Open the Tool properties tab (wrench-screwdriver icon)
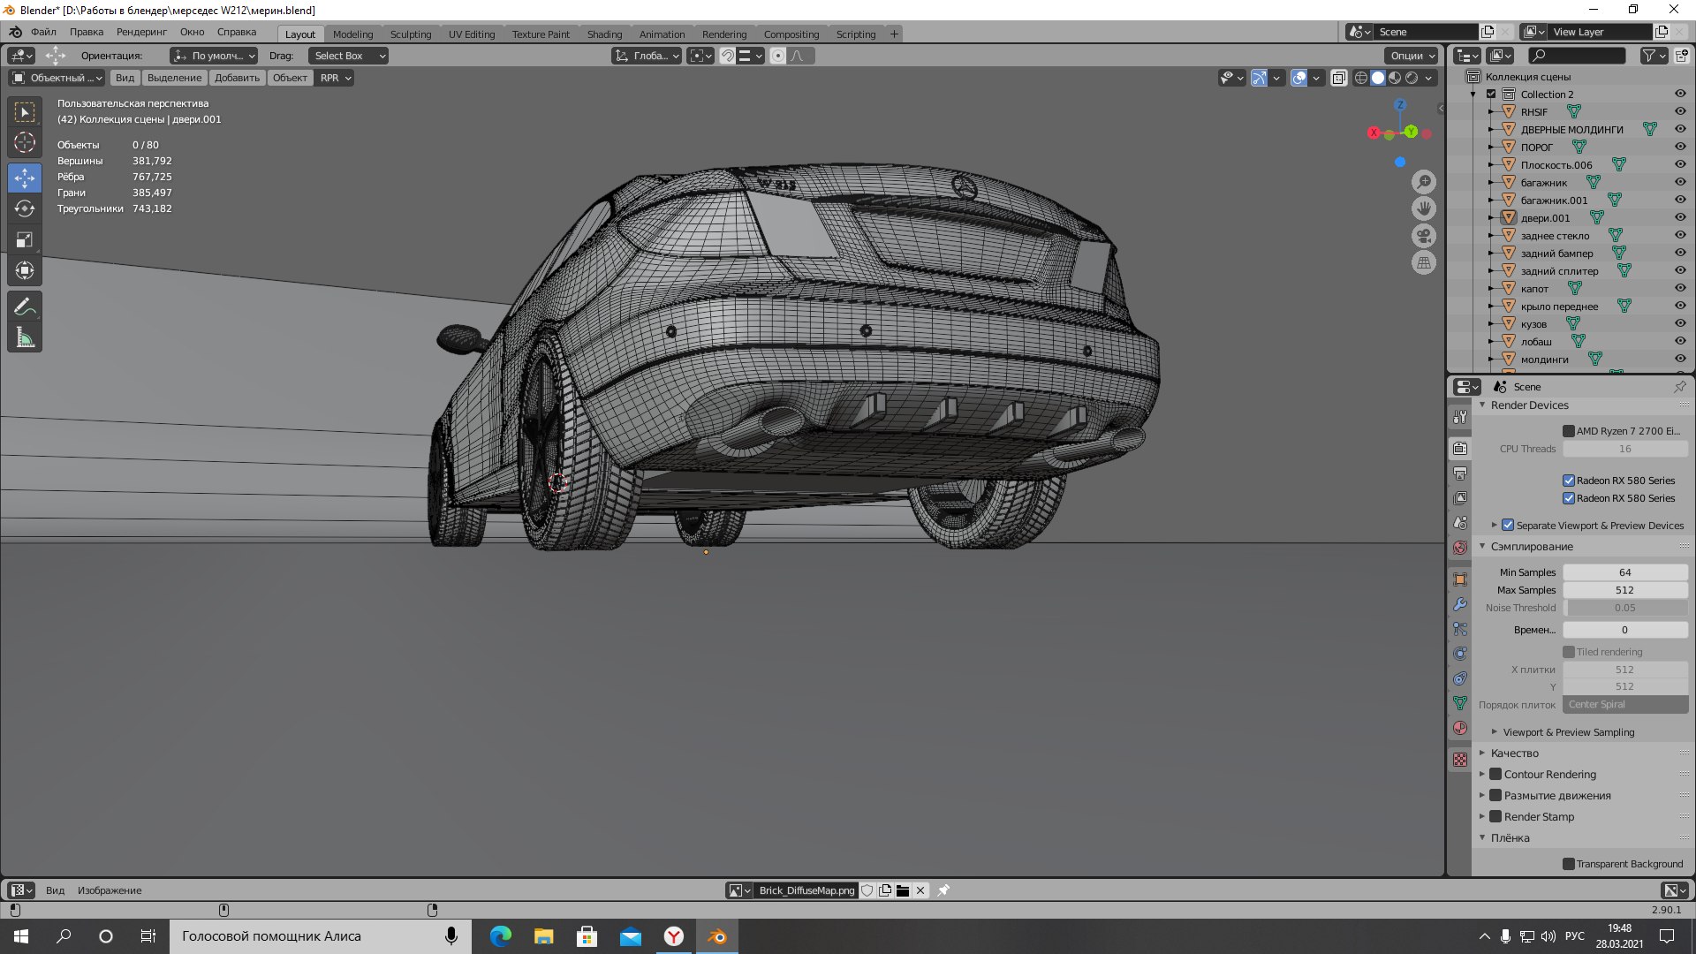This screenshot has height=954, width=1696. click(x=1460, y=417)
